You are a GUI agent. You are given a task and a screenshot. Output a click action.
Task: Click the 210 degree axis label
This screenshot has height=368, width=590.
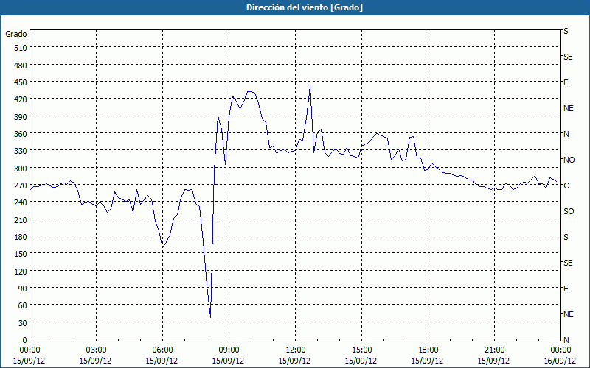(21, 219)
